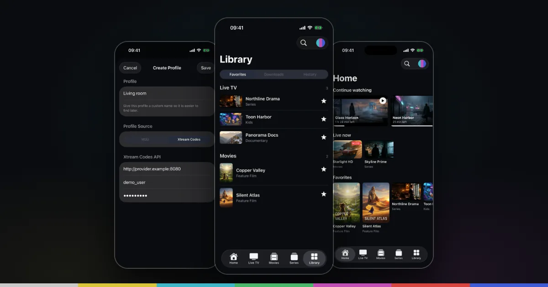Open the profile avatar in Library screen
This screenshot has width=548, height=287.
(x=321, y=43)
